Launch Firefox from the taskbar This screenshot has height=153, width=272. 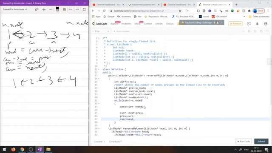click(x=13, y=149)
